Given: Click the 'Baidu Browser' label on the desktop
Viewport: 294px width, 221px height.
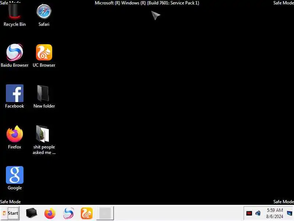Looking at the screenshot, I should 15,65.
